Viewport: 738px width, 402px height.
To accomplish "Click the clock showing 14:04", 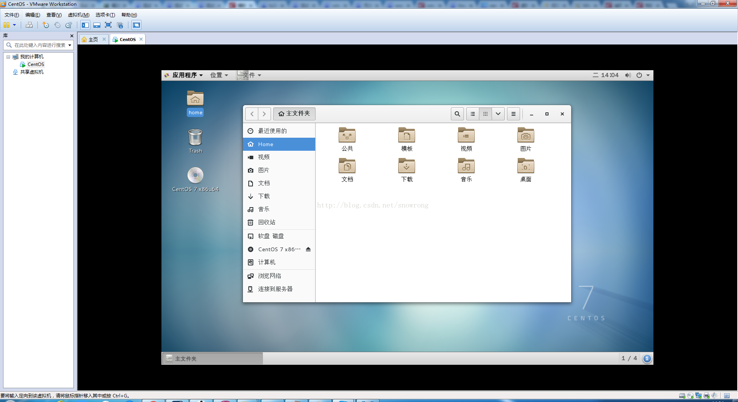I will [x=606, y=75].
